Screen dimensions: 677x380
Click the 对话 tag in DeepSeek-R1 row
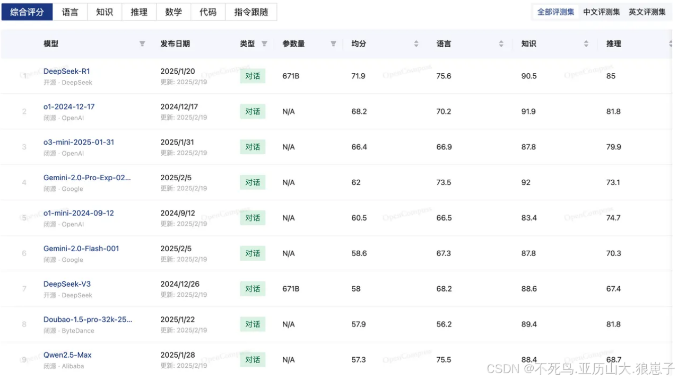[x=253, y=76]
